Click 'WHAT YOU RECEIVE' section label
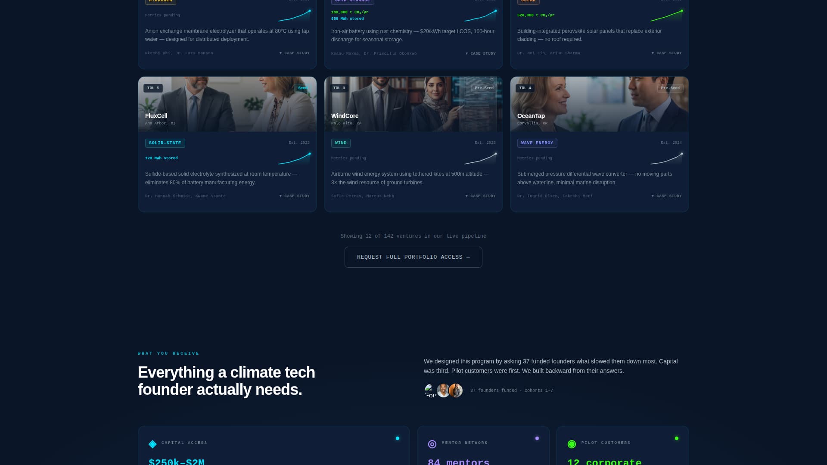Image resolution: width=827 pixels, height=465 pixels. [x=169, y=353]
